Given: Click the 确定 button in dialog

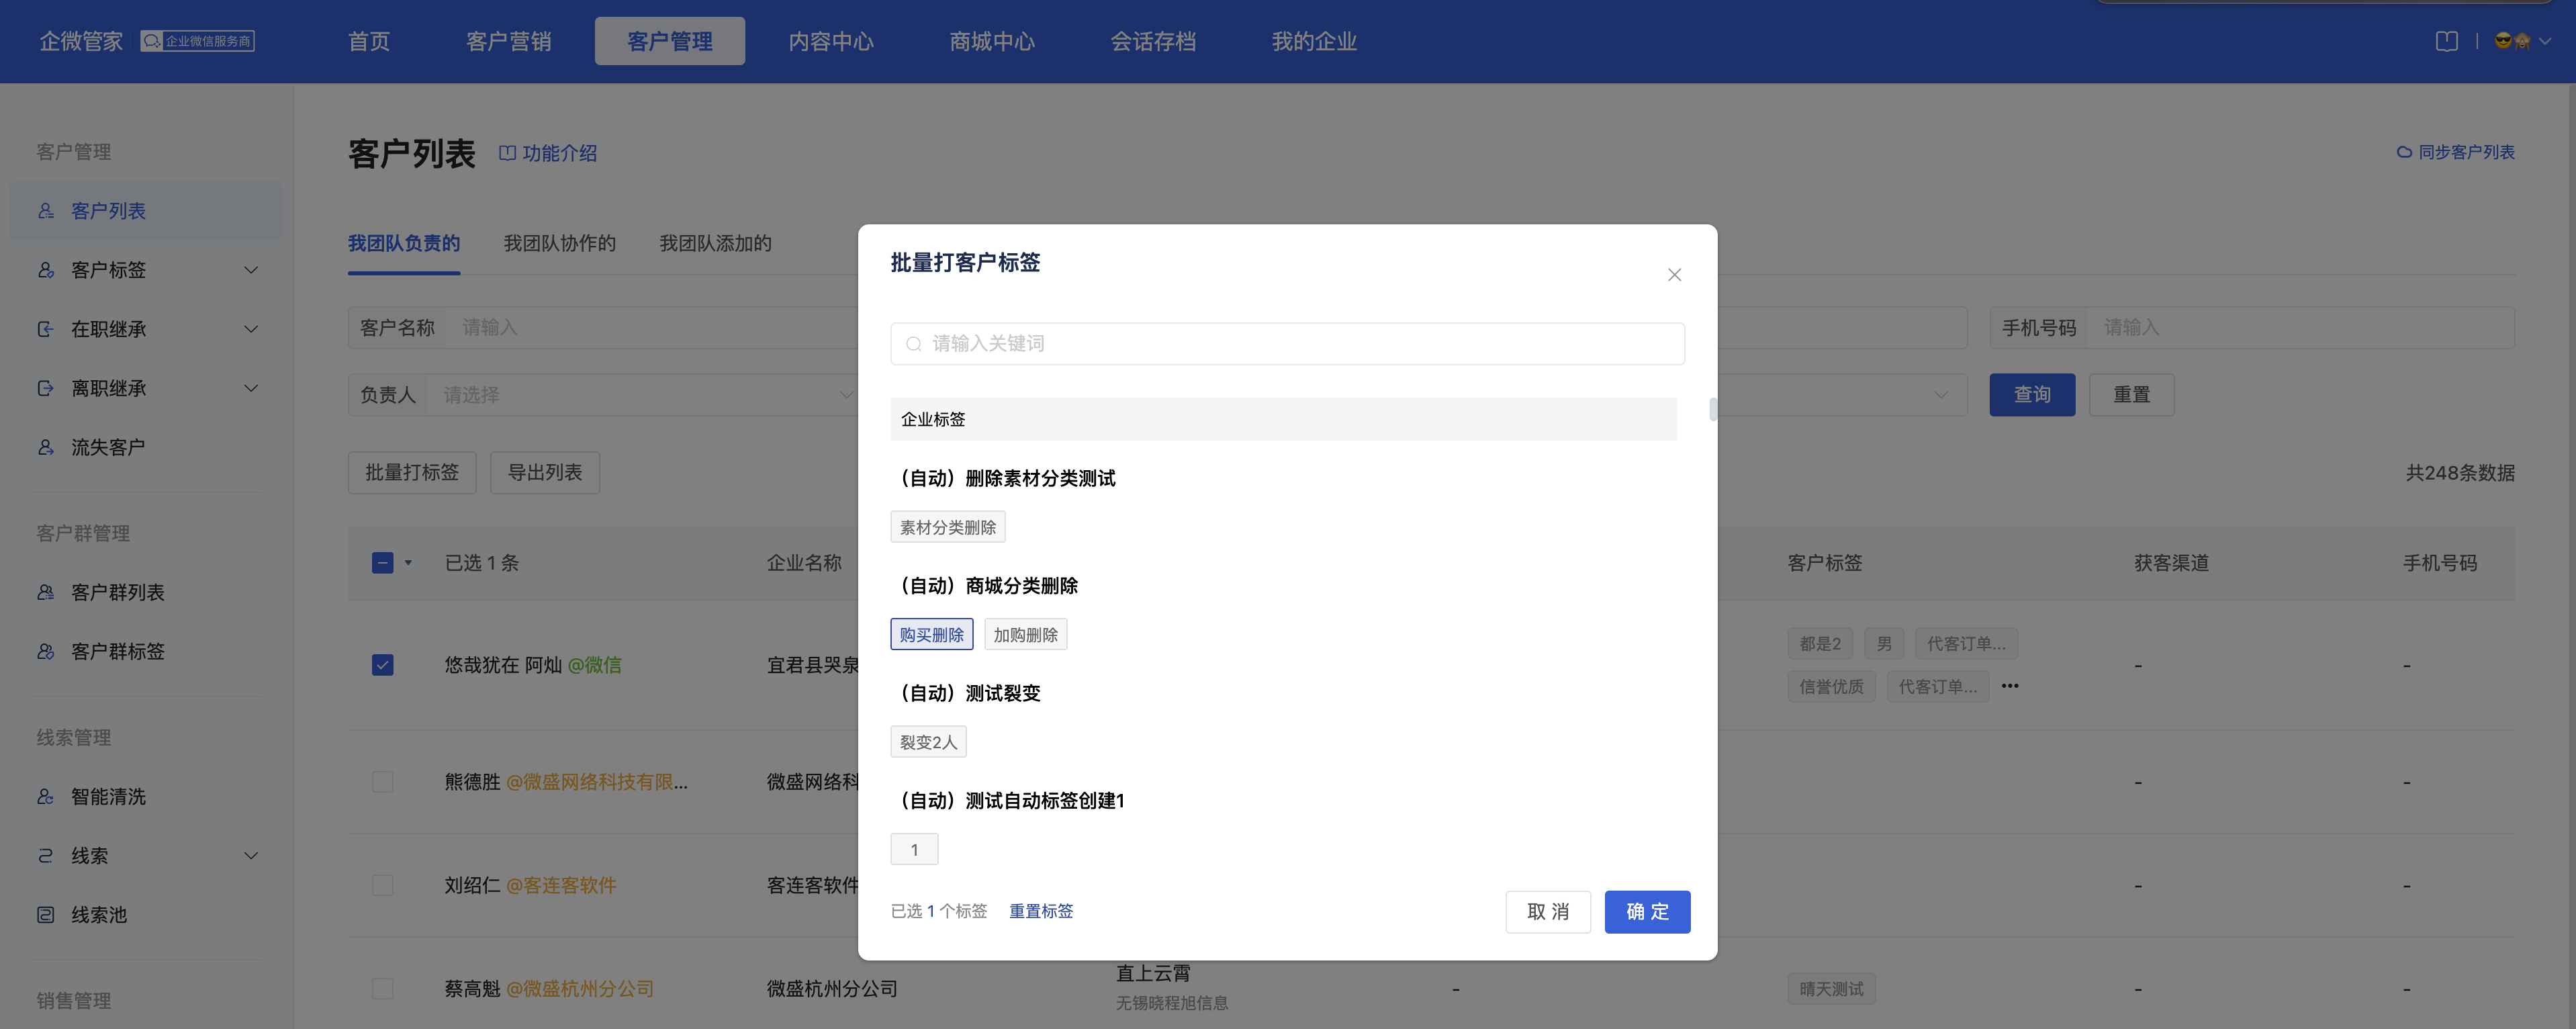Looking at the screenshot, I should pyautogui.click(x=1647, y=912).
